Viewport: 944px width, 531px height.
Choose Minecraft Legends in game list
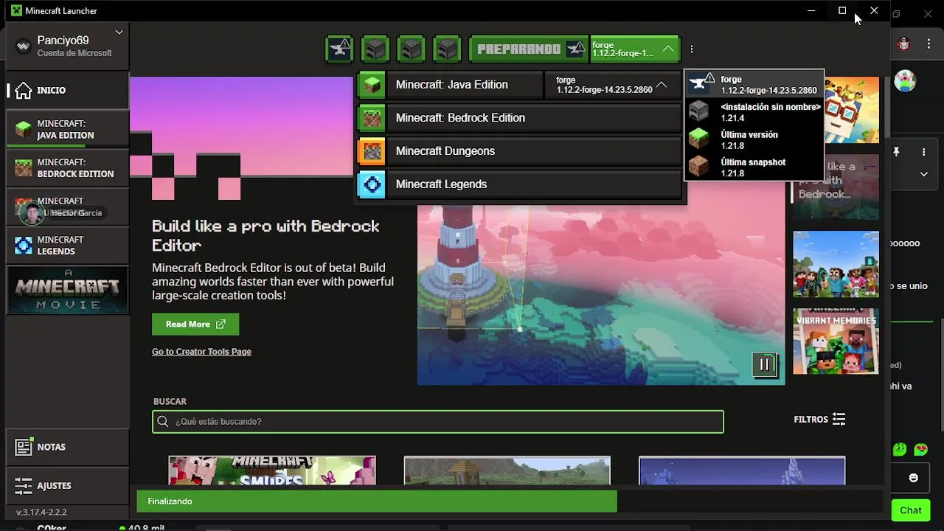click(518, 184)
